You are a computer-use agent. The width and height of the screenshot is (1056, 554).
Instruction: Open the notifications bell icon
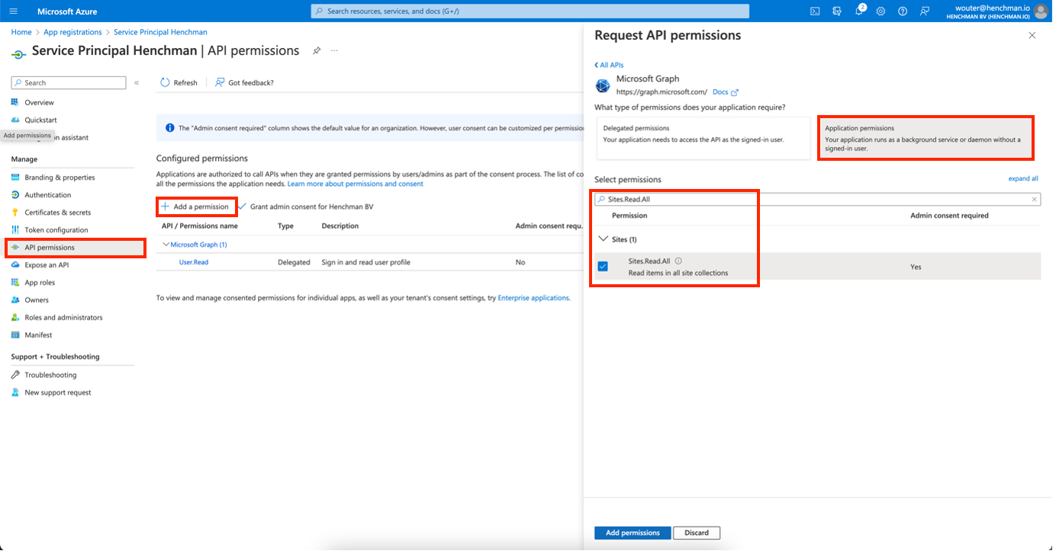point(858,11)
